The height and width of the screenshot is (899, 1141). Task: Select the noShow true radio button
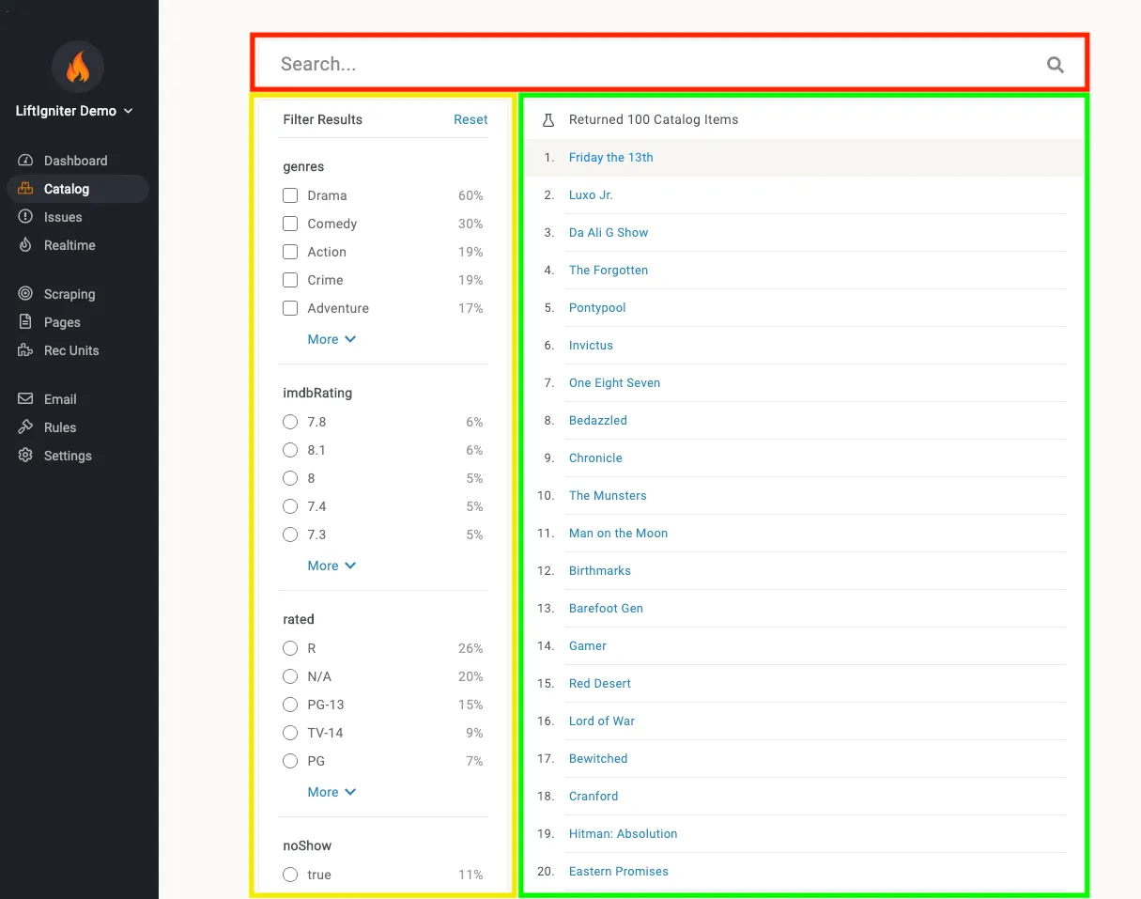290,875
